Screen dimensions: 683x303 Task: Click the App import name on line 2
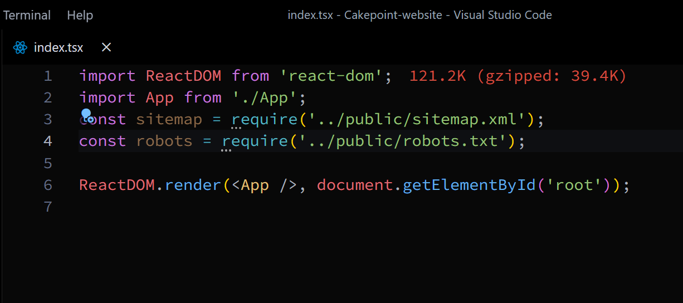[x=160, y=97]
